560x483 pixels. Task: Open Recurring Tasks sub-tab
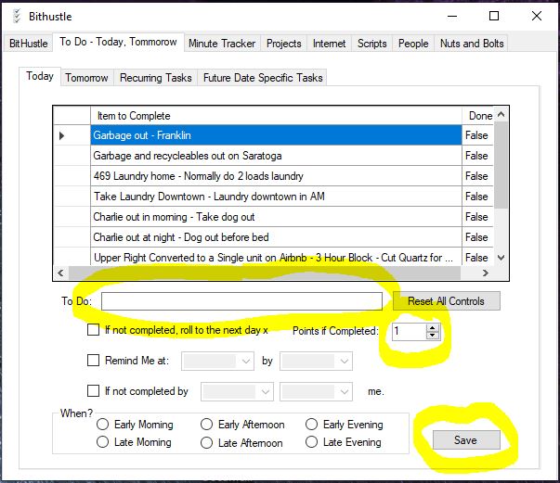point(156,78)
